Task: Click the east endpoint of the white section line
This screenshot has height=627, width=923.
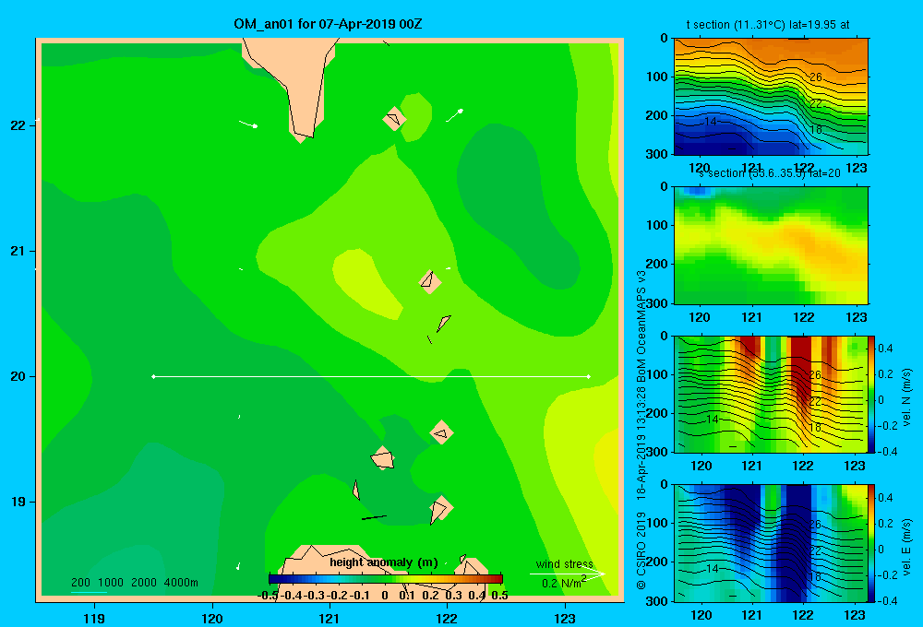Action: (x=589, y=376)
